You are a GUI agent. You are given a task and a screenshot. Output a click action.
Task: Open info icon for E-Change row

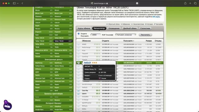[78, 100]
